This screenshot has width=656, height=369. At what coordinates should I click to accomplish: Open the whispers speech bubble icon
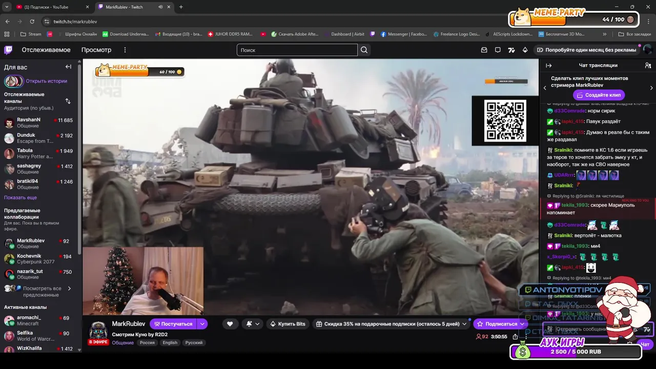498,50
